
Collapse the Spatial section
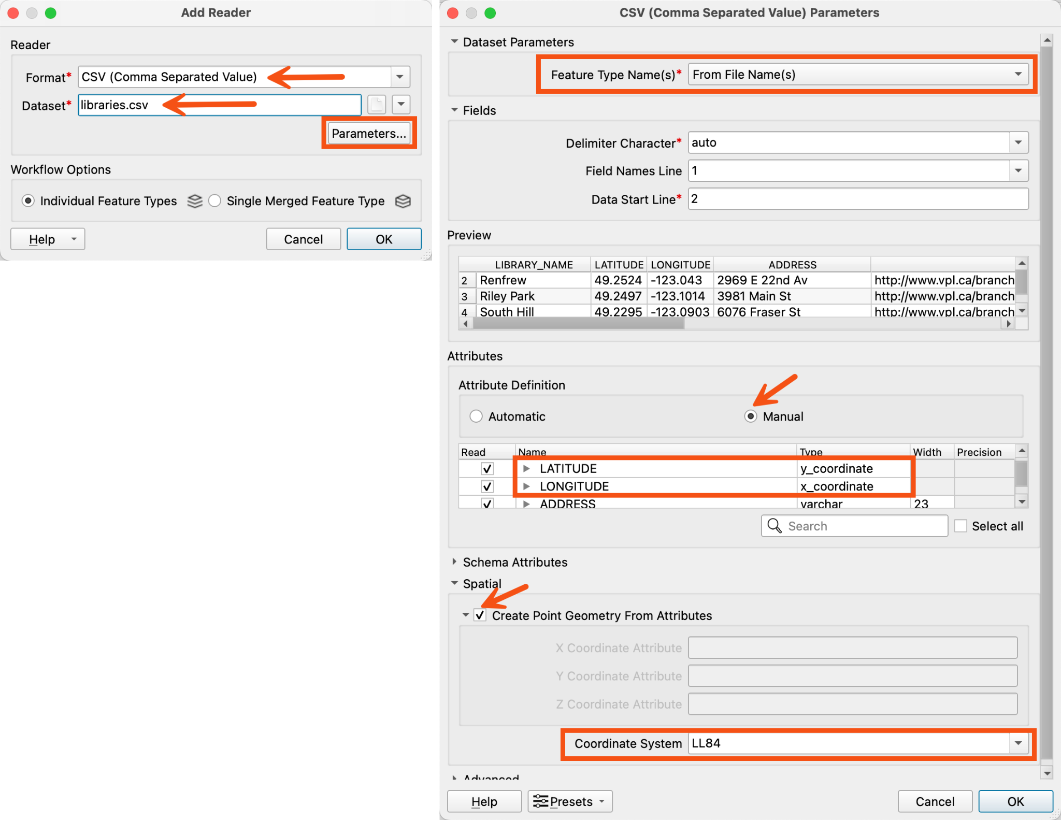(x=454, y=583)
